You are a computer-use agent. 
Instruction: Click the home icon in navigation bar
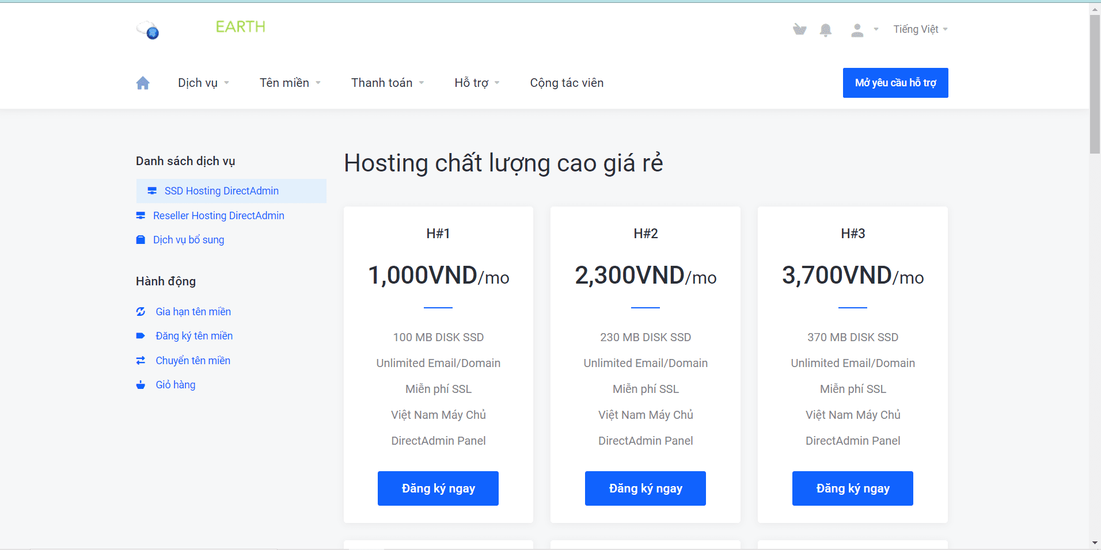click(x=143, y=83)
